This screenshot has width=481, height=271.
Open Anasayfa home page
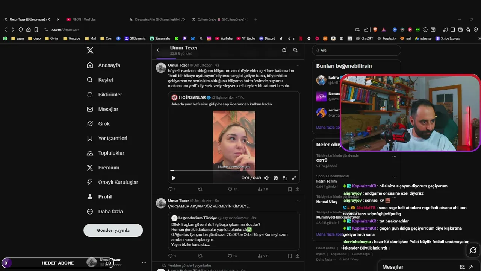point(104,65)
